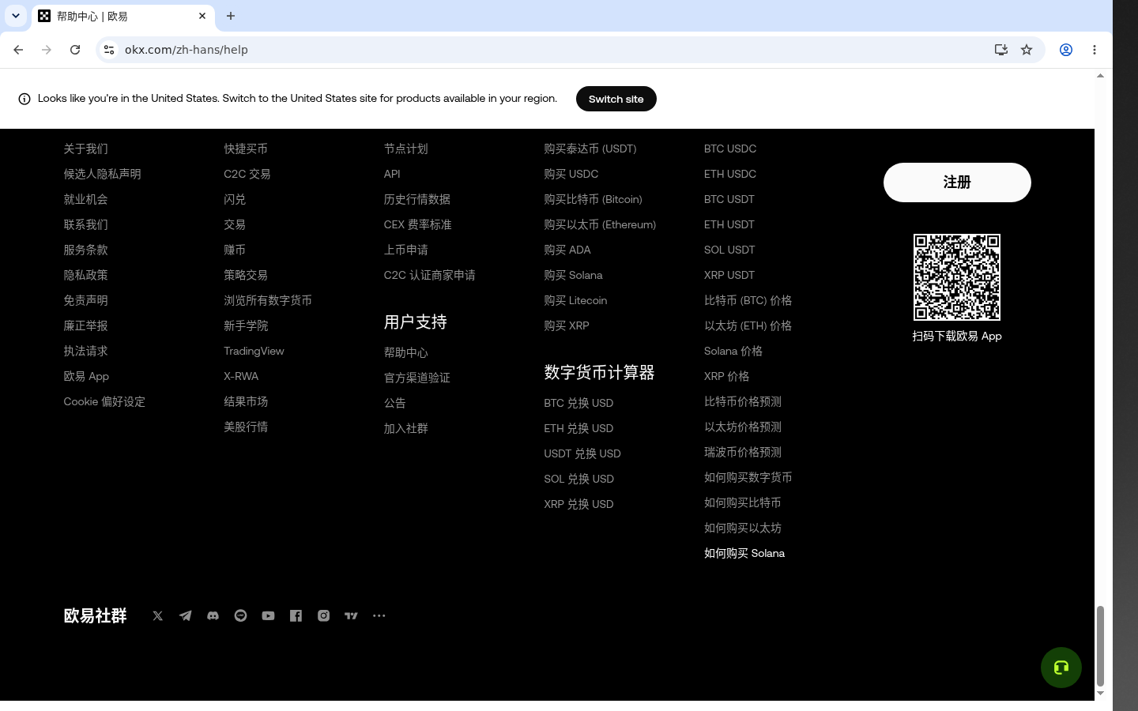
Task: Open the 闪兑 link
Action: point(235,199)
